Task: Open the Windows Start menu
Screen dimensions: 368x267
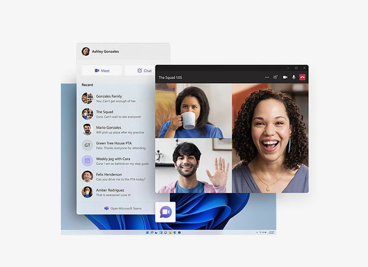Action: (x=147, y=232)
